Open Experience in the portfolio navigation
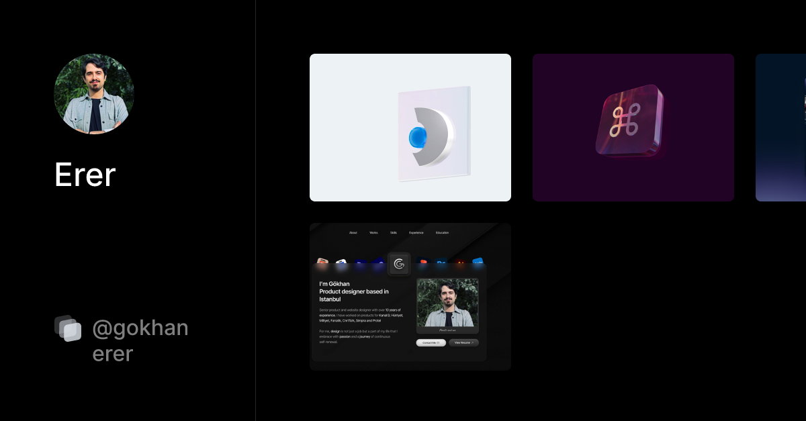Screen dimensions: 806x421 coord(416,232)
